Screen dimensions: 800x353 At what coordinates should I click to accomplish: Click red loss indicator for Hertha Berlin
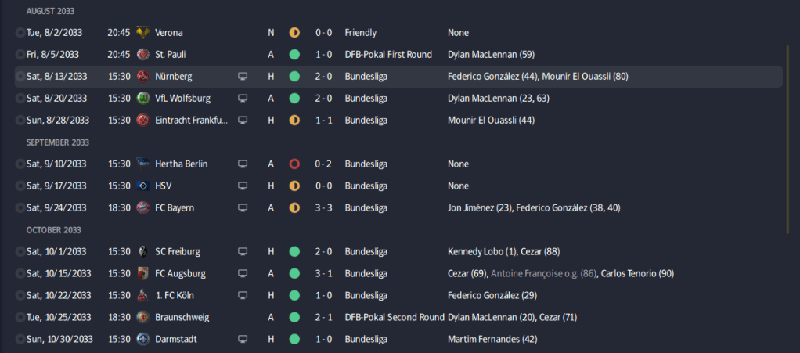294,164
